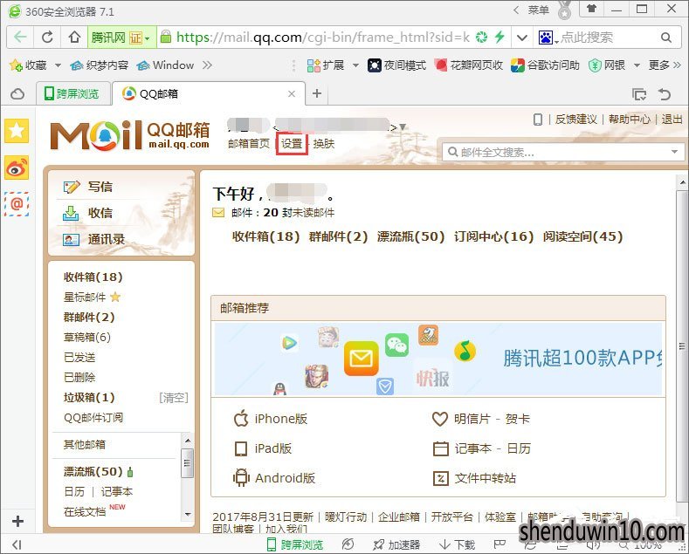Open 草稿箱(6) folder

click(87, 337)
